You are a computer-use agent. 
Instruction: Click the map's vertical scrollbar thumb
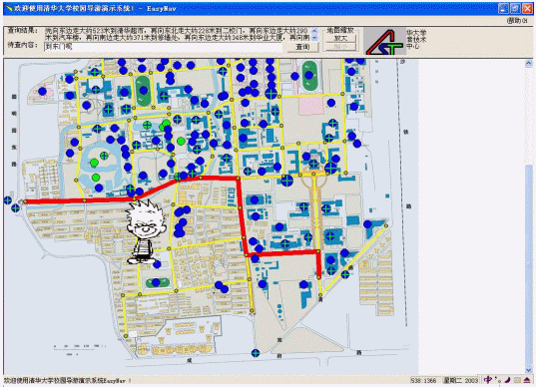pyautogui.click(x=528, y=264)
